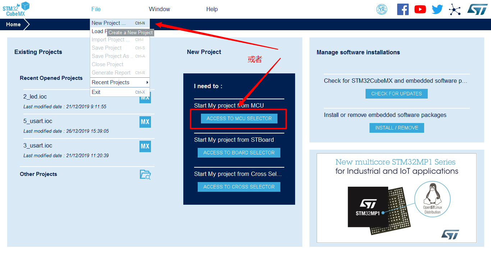The width and height of the screenshot is (491, 254).
Task: Open the 10-year anniversary badge icon
Action: pyautogui.click(x=382, y=9)
